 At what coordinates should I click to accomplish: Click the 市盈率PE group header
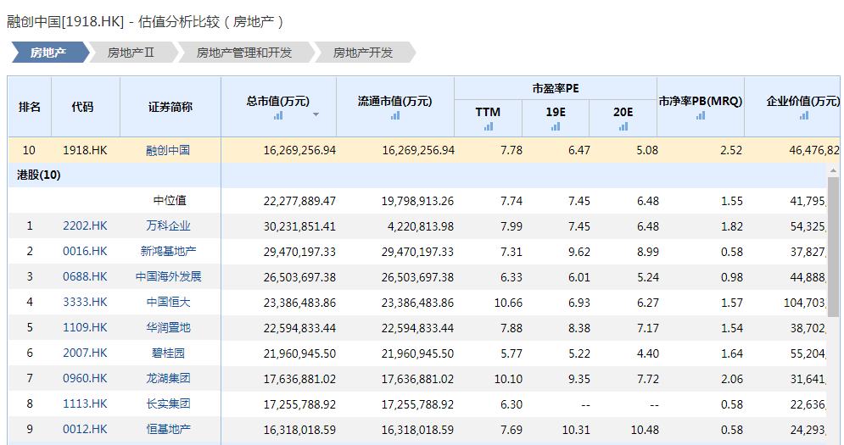coord(556,88)
